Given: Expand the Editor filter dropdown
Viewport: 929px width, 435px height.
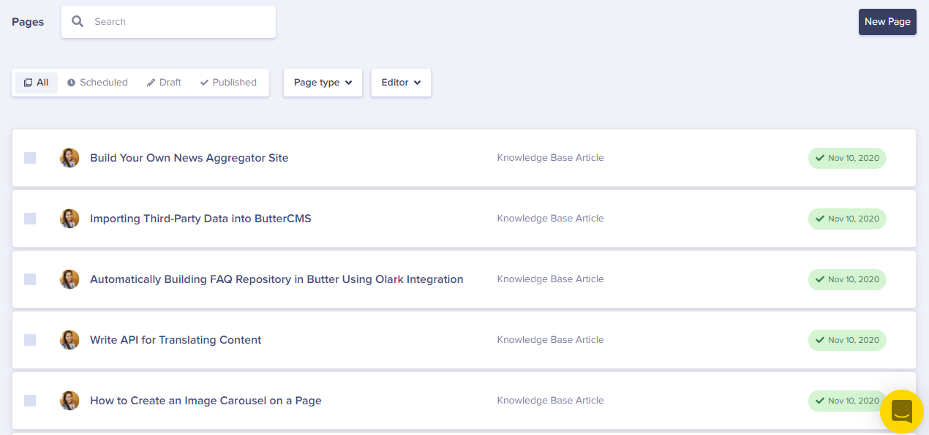Looking at the screenshot, I should pyautogui.click(x=401, y=83).
